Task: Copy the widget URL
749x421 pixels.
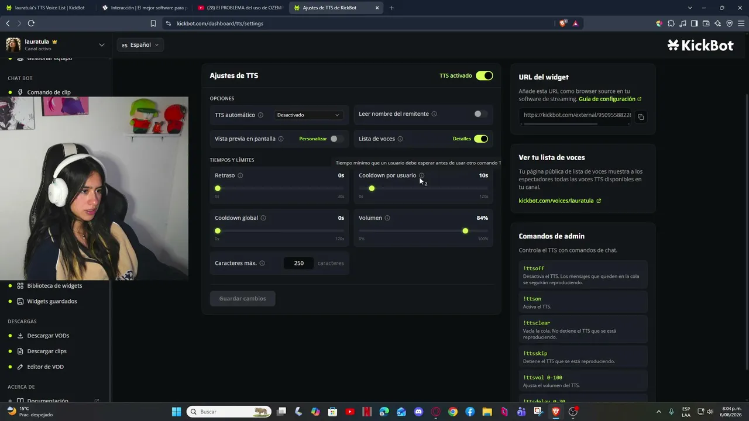Action: coord(641,117)
